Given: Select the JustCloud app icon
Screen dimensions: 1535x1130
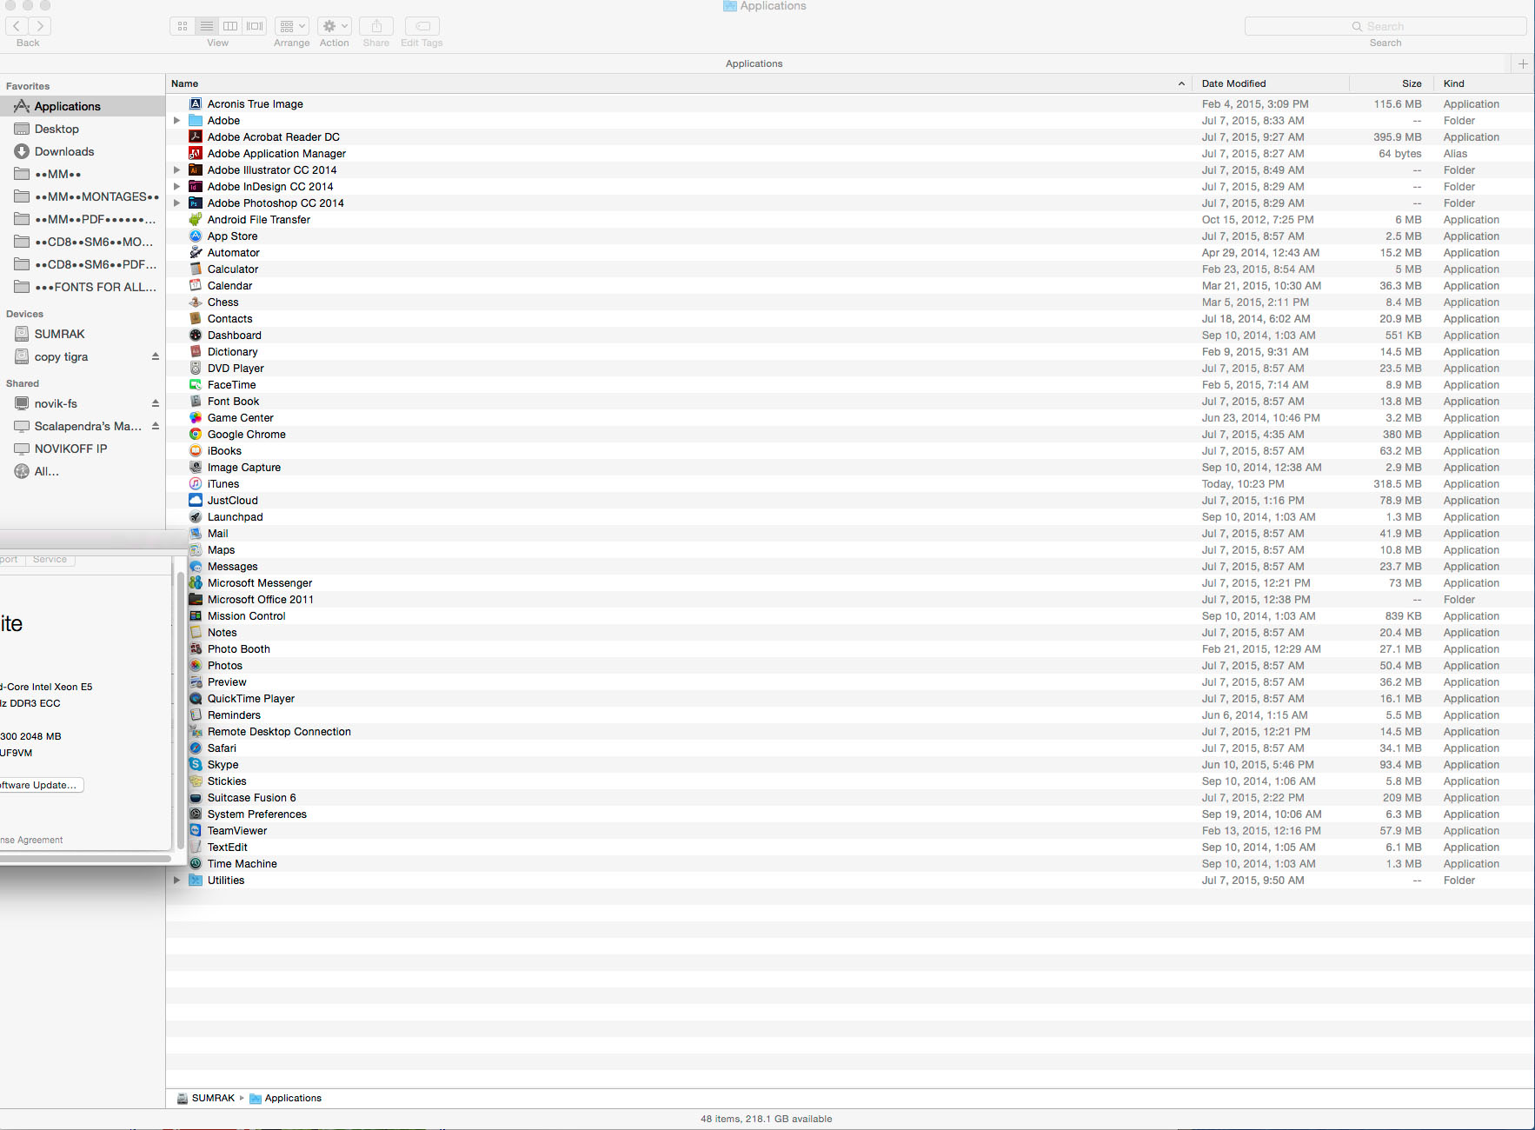Looking at the screenshot, I should click(196, 500).
